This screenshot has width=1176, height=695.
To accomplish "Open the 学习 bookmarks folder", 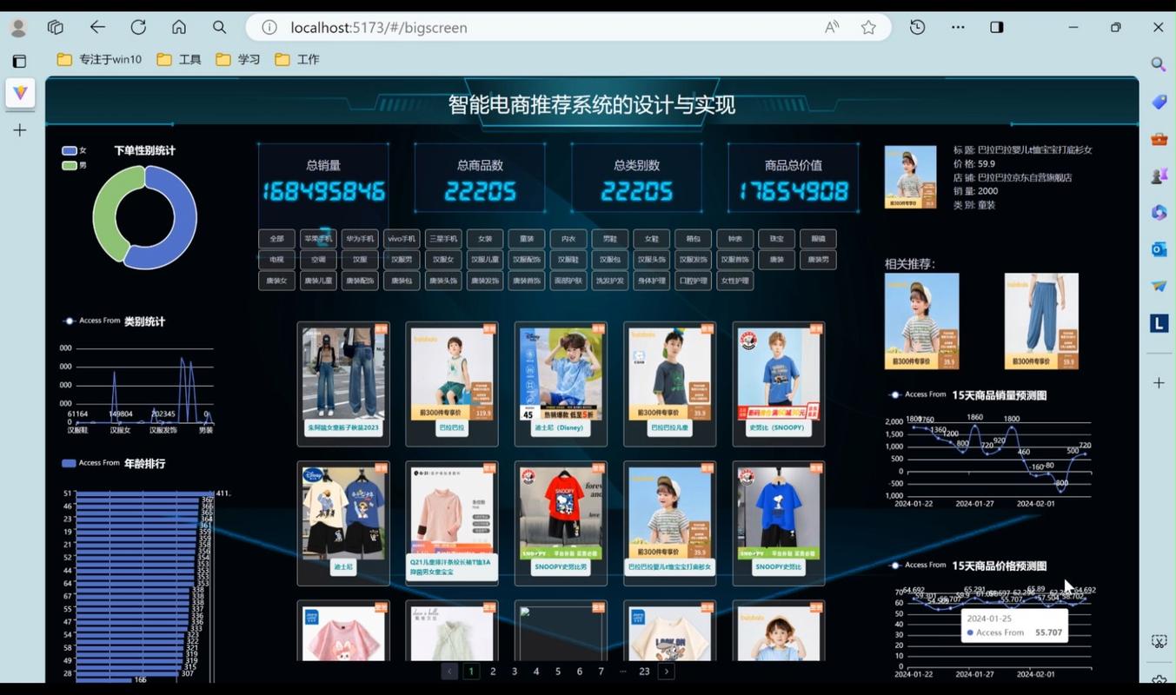I will tap(239, 59).
